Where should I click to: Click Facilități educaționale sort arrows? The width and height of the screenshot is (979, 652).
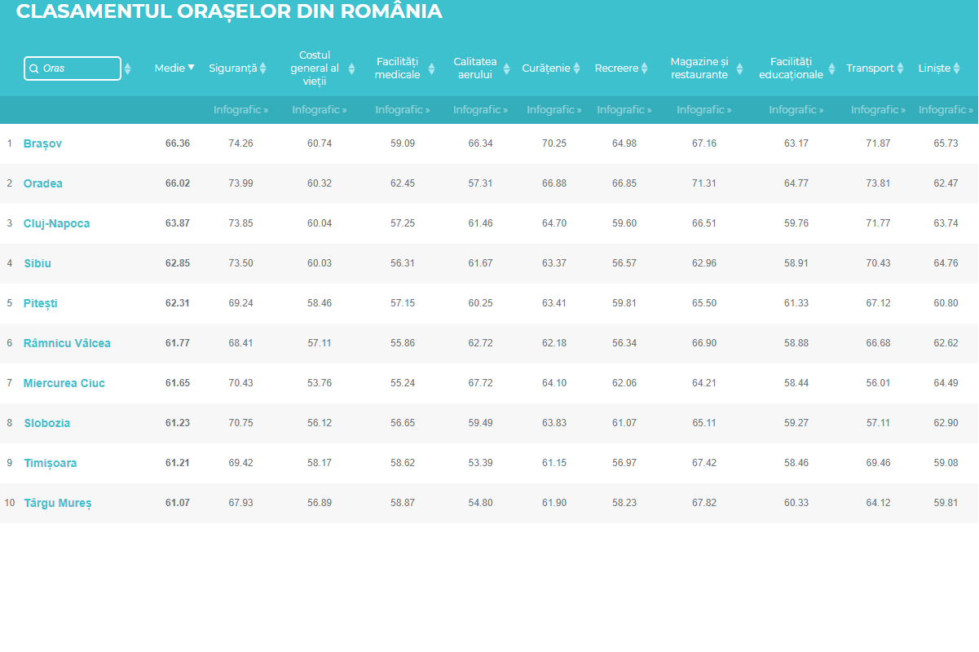click(831, 68)
